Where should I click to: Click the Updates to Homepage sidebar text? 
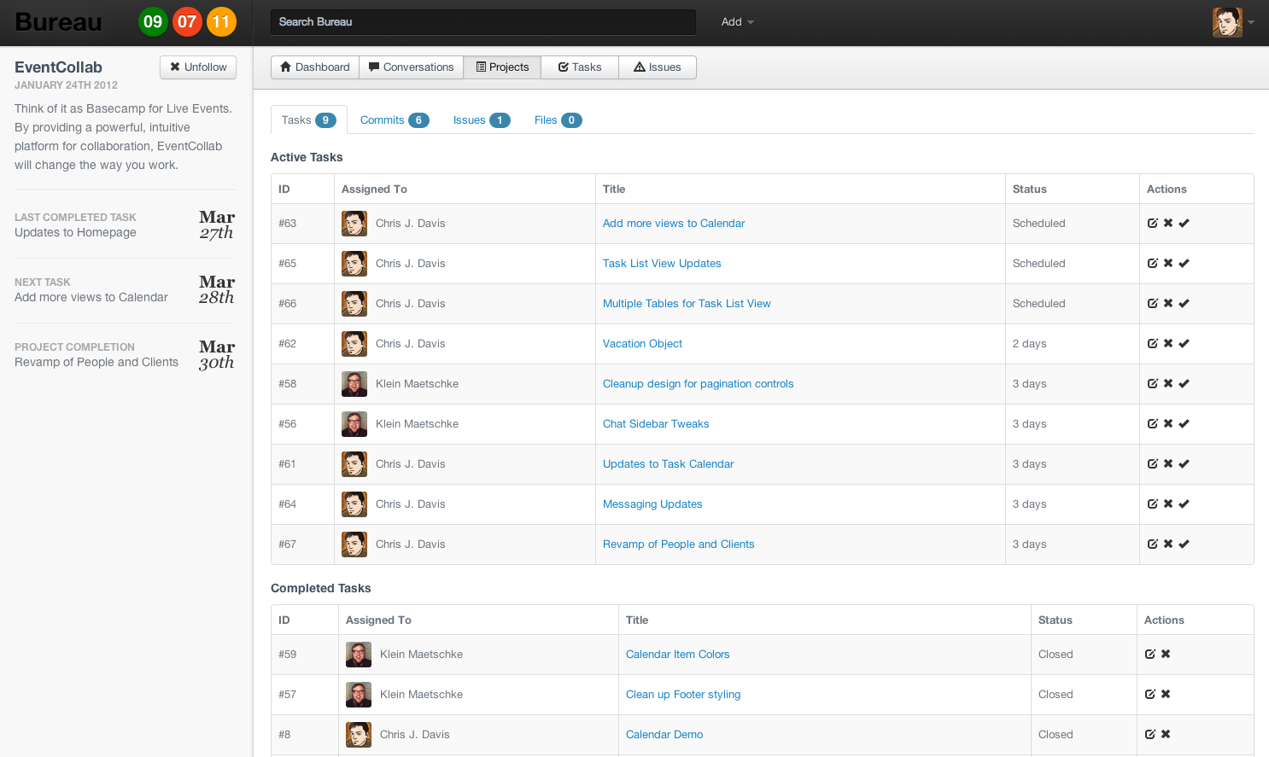75,233
